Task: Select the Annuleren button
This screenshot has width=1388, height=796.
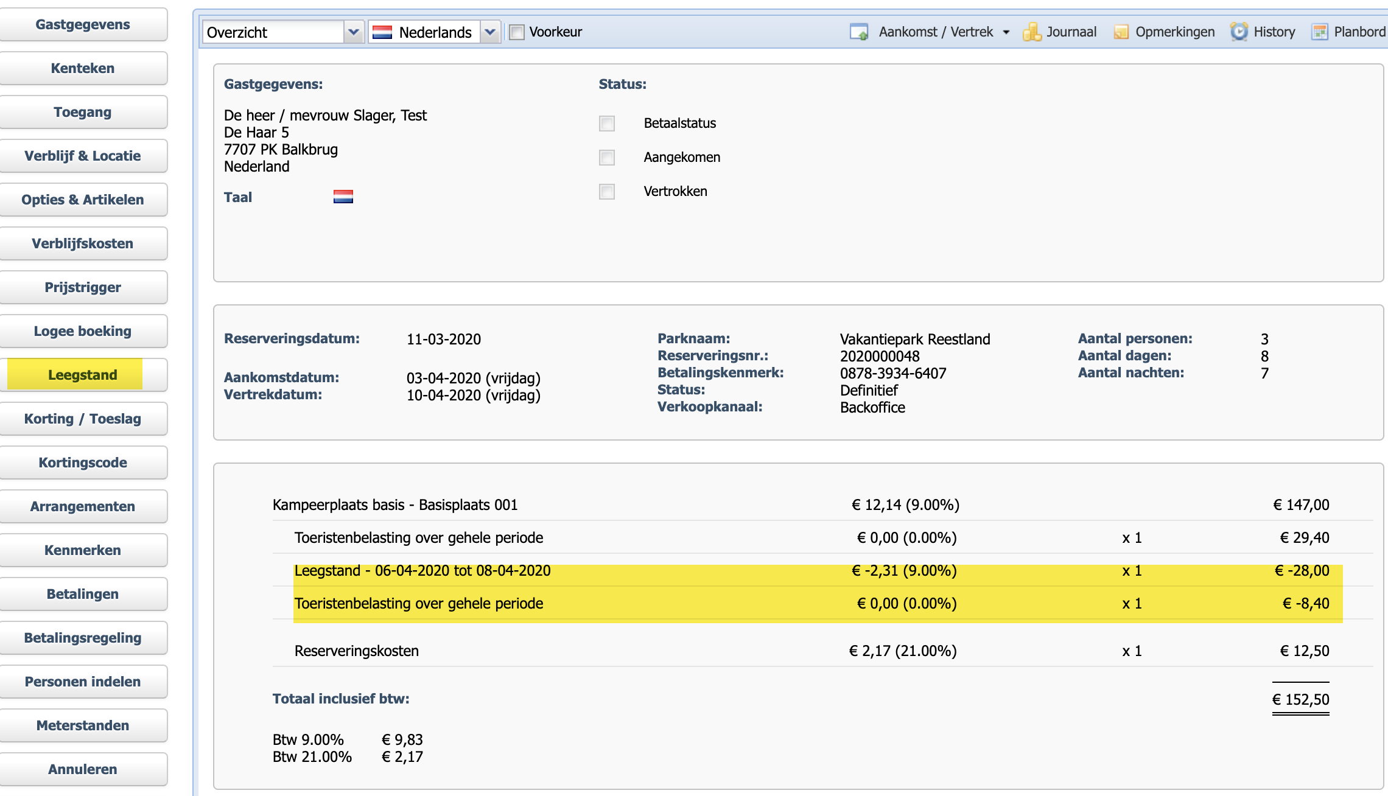Action: click(83, 769)
